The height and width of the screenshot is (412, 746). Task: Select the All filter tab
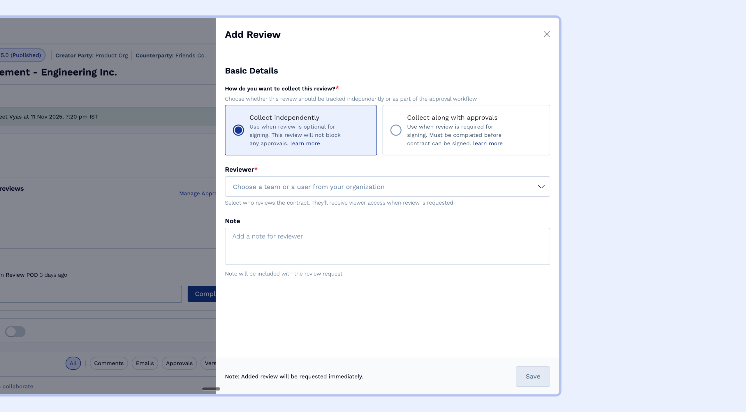tap(73, 363)
